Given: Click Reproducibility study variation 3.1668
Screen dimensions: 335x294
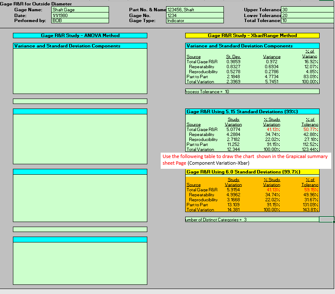Looking at the screenshot, I should coord(233,200).
